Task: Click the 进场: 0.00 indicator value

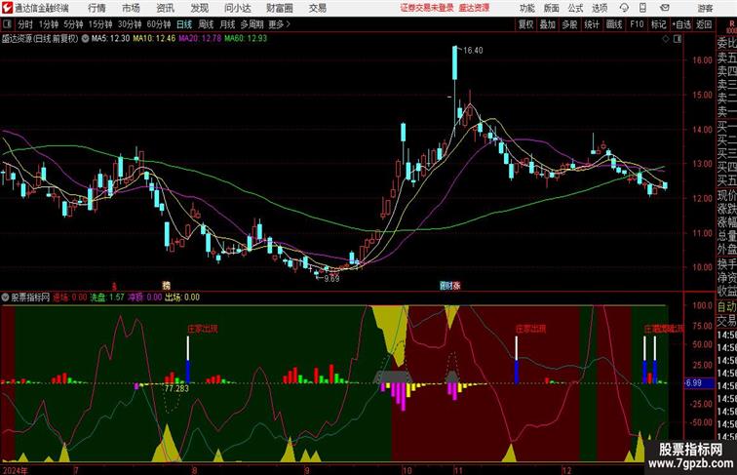Action: [x=69, y=297]
